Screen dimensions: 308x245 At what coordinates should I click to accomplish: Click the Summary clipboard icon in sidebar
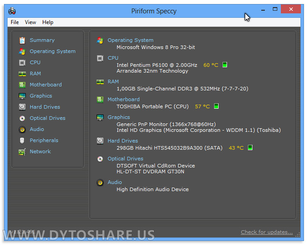coord(22,40)
